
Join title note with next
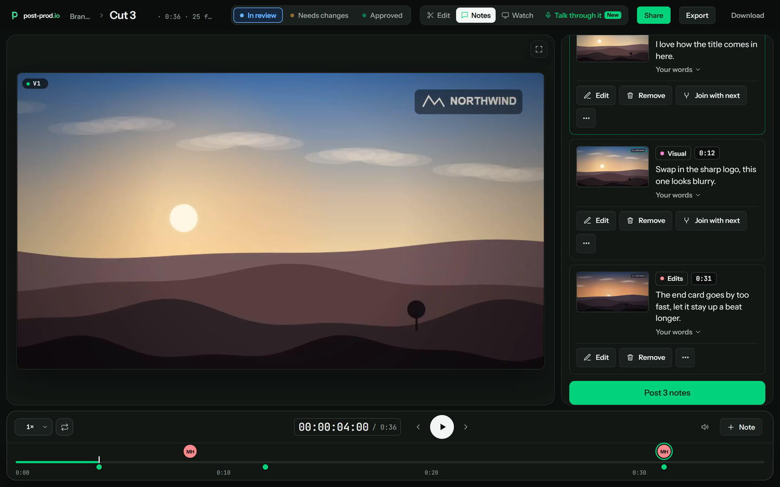[711, 95]
